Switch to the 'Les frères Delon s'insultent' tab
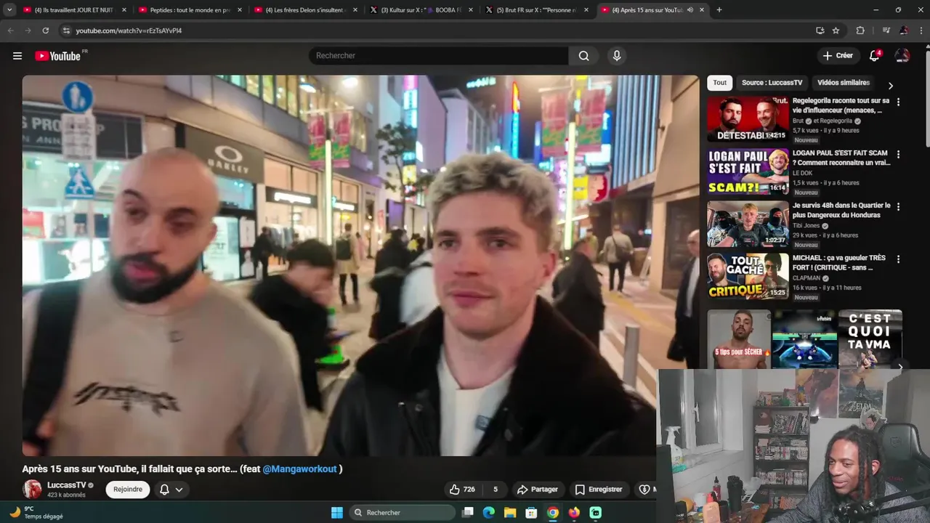 (306, 10)
